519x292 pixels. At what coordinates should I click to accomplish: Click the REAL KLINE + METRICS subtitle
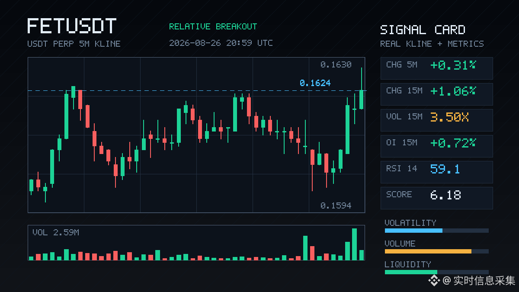click(x=432, y=44)
